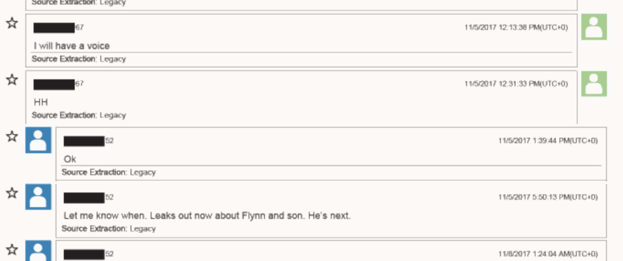Select the "I will have a voice" message text

click(x=72, y=46)
